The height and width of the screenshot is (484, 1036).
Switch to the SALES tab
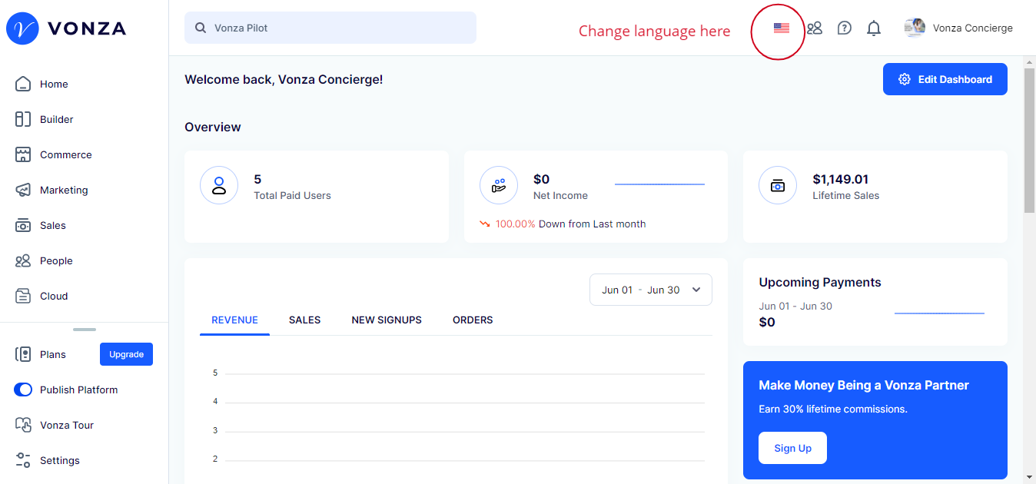tap(304, 320)
